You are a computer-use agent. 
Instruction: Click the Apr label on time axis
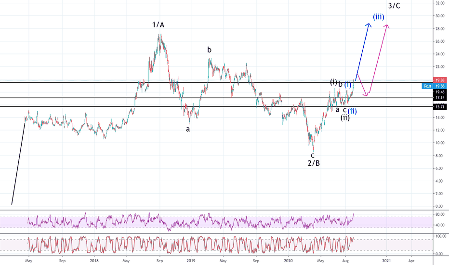(x=411, y=261)
